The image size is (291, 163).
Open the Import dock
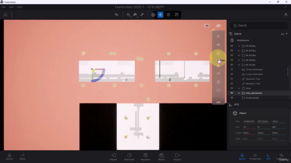tap(113, 157)
